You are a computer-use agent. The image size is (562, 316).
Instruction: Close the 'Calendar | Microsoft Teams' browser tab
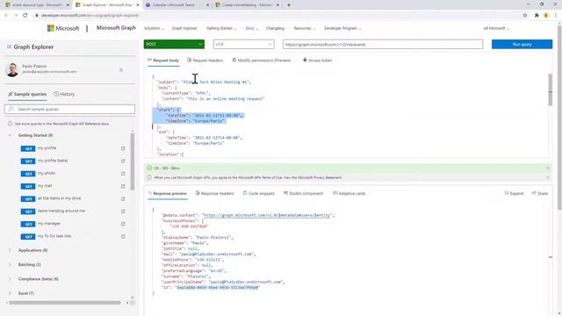207,5
